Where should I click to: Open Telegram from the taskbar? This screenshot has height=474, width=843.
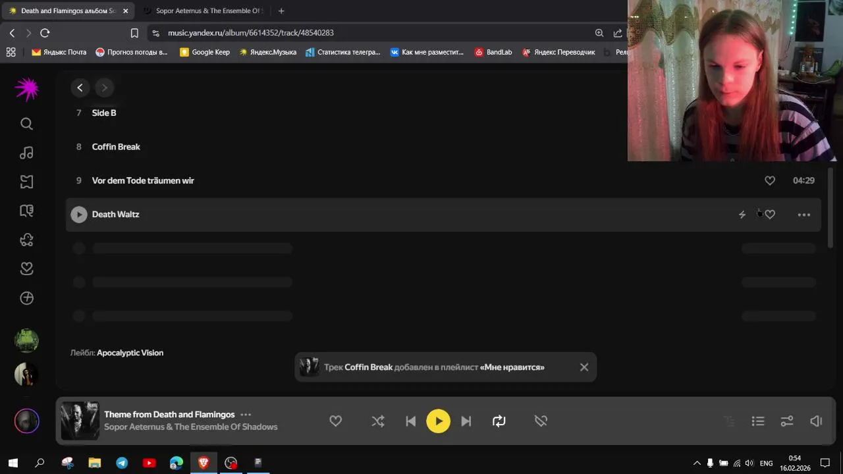(x=122, y=463)
